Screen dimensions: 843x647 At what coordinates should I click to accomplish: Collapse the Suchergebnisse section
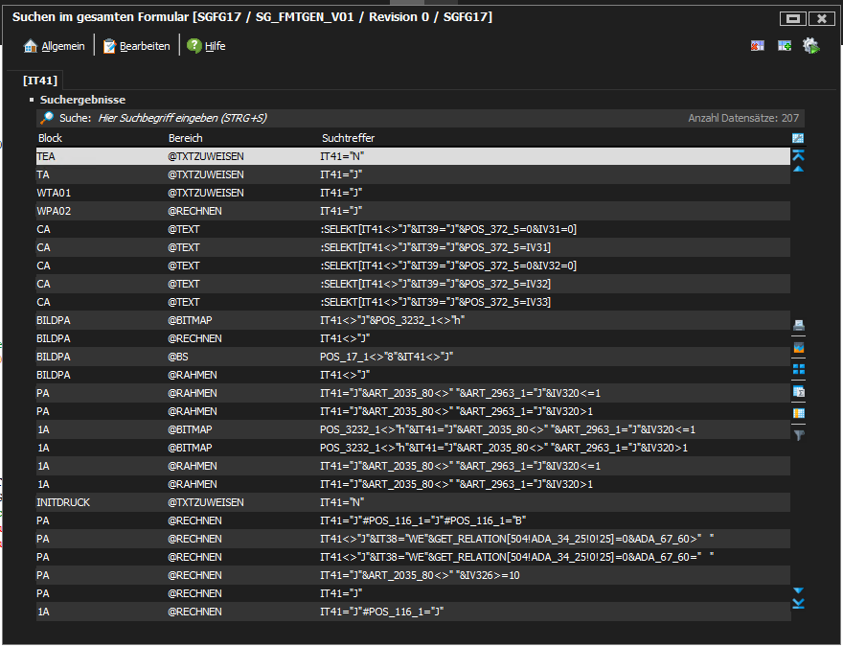tap(32, 100)
